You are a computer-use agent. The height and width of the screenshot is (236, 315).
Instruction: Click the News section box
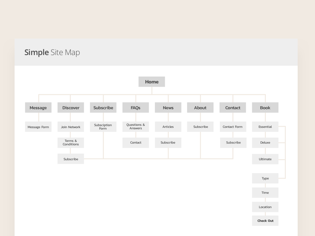point(168,108)
